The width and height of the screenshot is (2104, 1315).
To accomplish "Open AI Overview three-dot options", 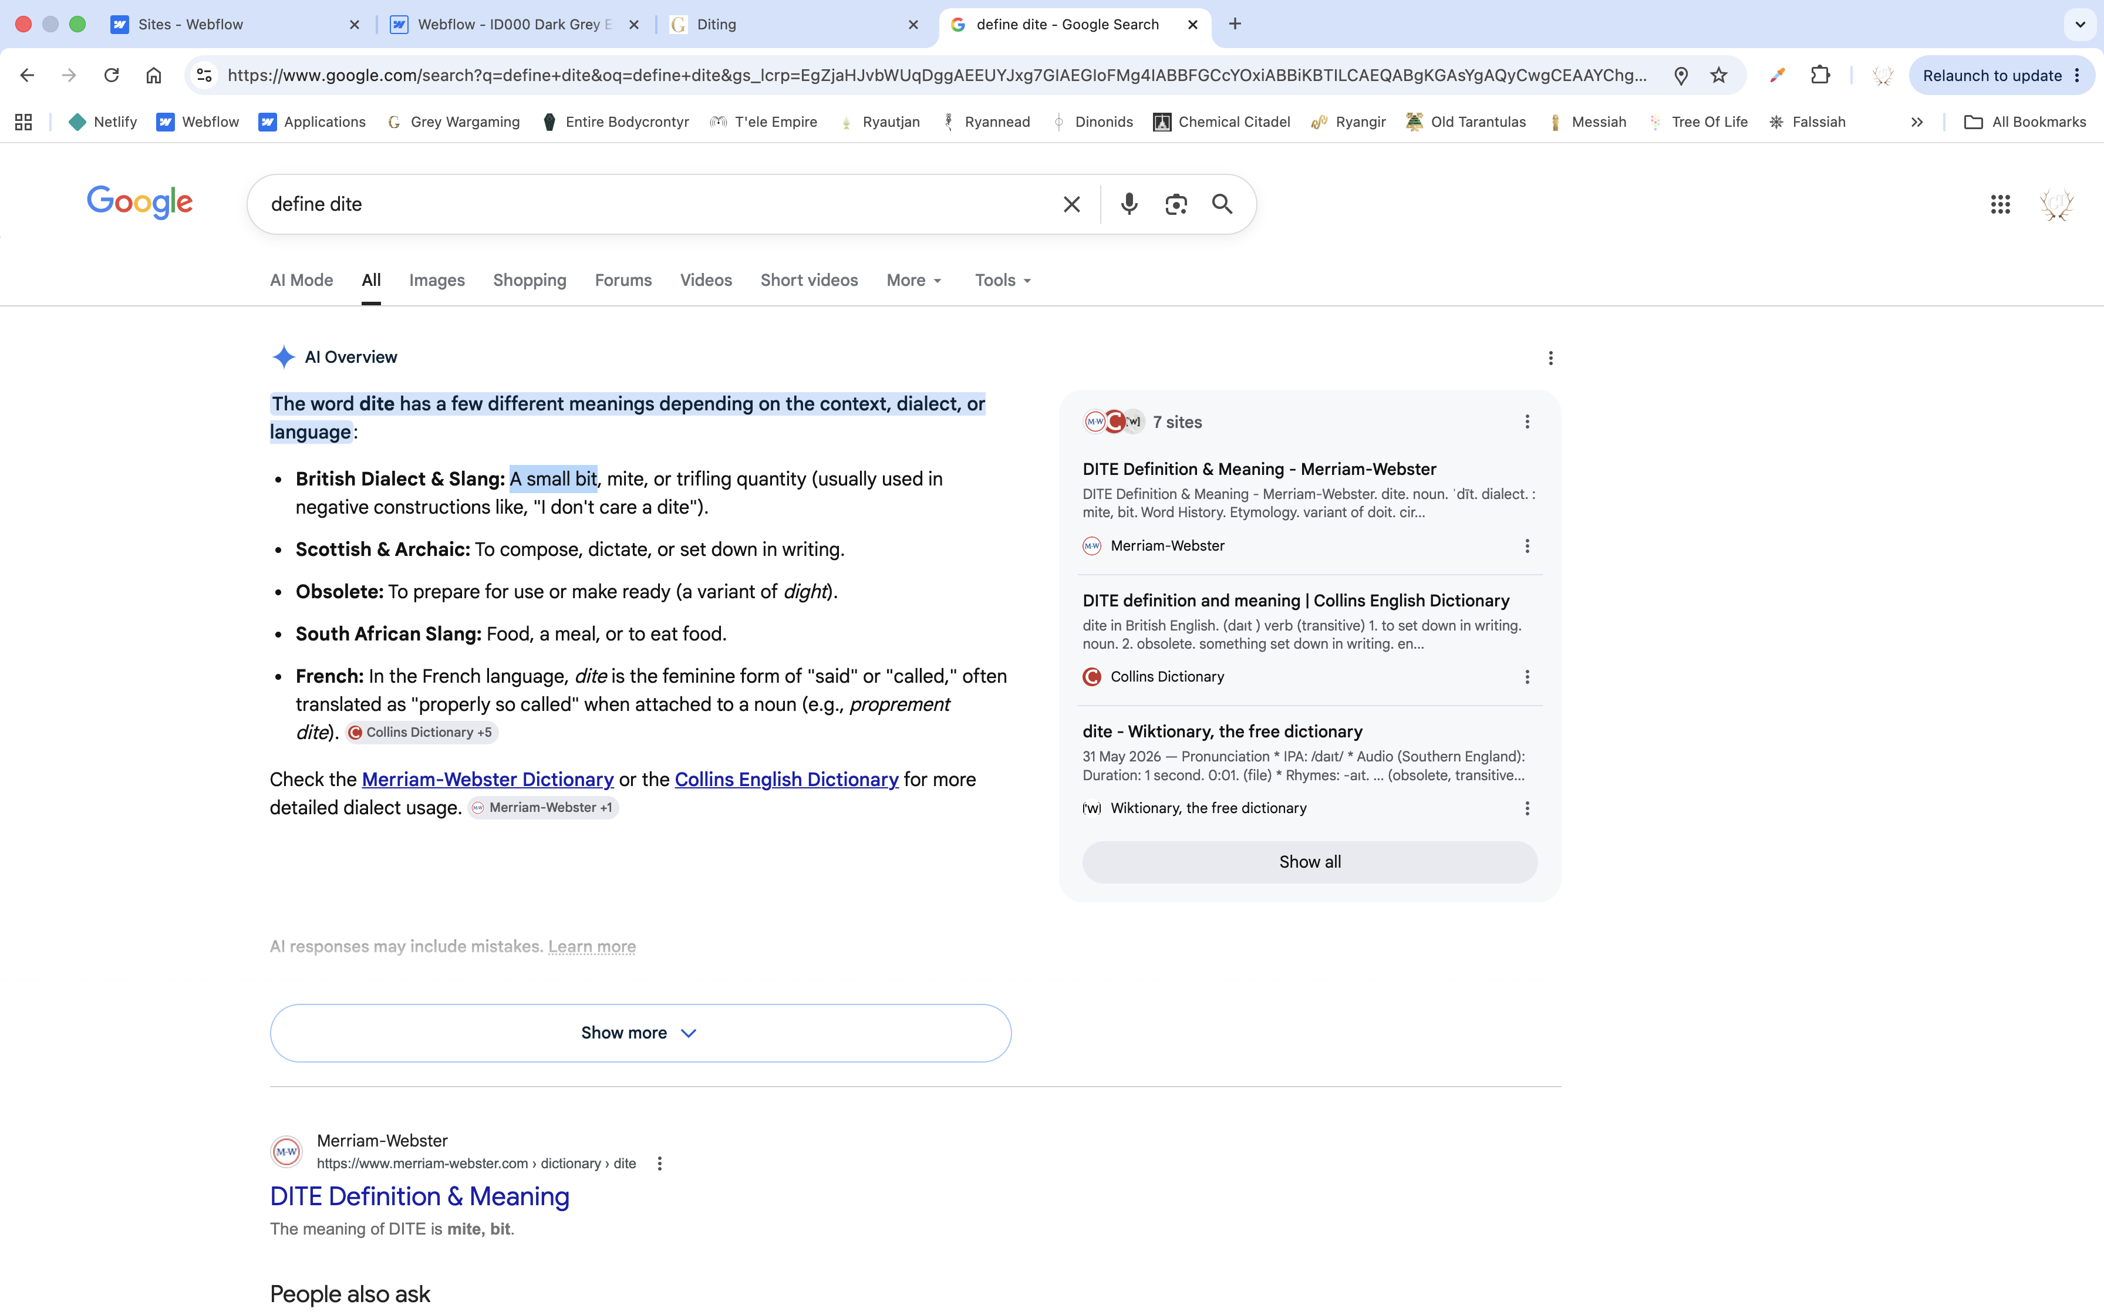I will click(1550, 358).
